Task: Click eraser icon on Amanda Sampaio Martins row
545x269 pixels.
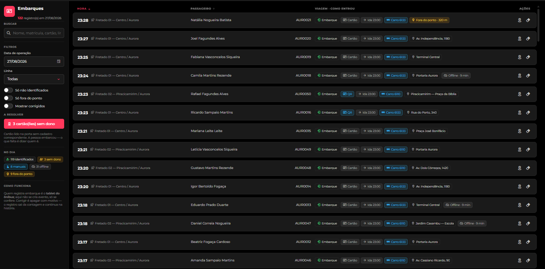Action: [528, 260]
